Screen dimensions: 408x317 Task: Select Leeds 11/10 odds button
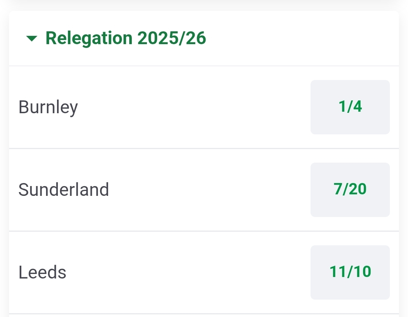350,272
